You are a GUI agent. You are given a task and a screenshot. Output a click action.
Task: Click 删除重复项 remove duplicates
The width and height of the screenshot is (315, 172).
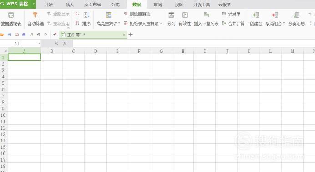137,14
